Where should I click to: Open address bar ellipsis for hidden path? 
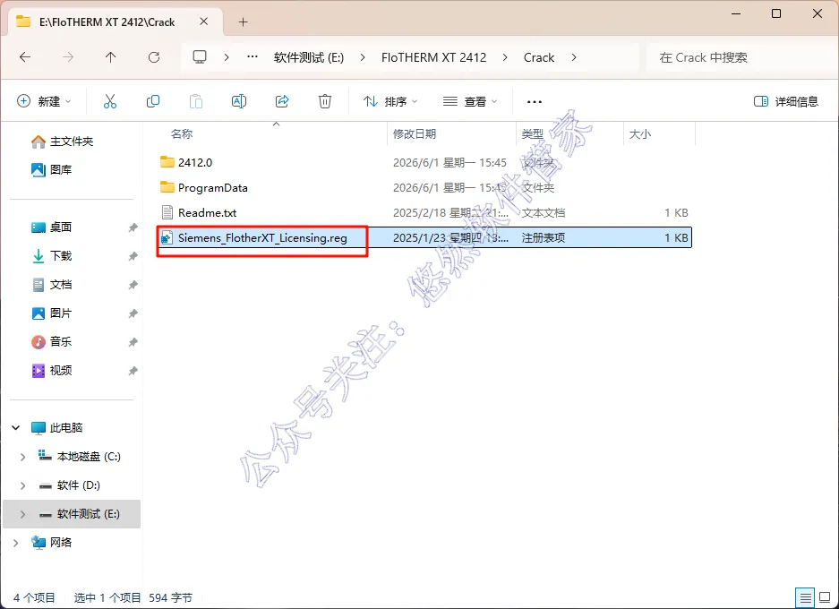(253, 57)
